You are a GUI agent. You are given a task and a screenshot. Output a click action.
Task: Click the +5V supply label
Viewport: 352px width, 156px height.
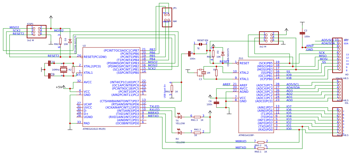(x=60, y=87)
